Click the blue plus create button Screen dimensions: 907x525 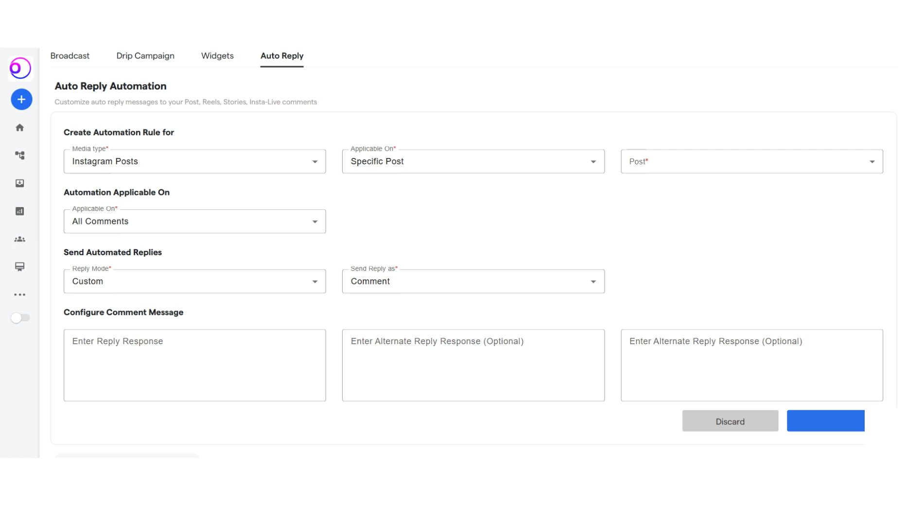pyautogui.click(x=21, y=100)
